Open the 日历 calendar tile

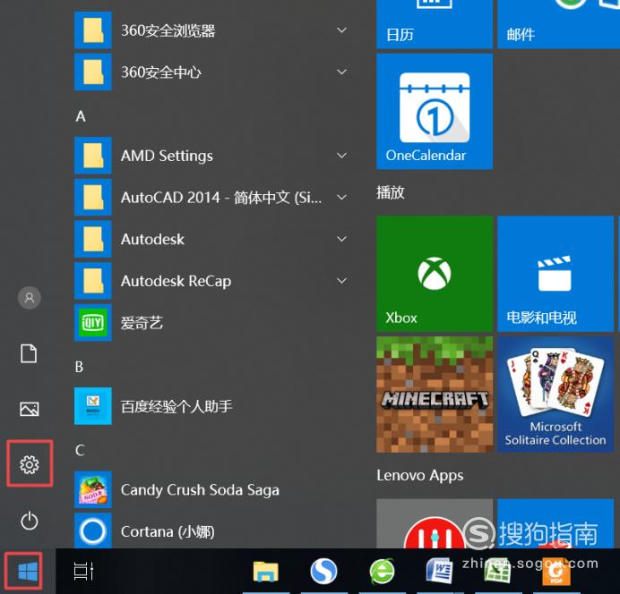(x=435, y=24)
